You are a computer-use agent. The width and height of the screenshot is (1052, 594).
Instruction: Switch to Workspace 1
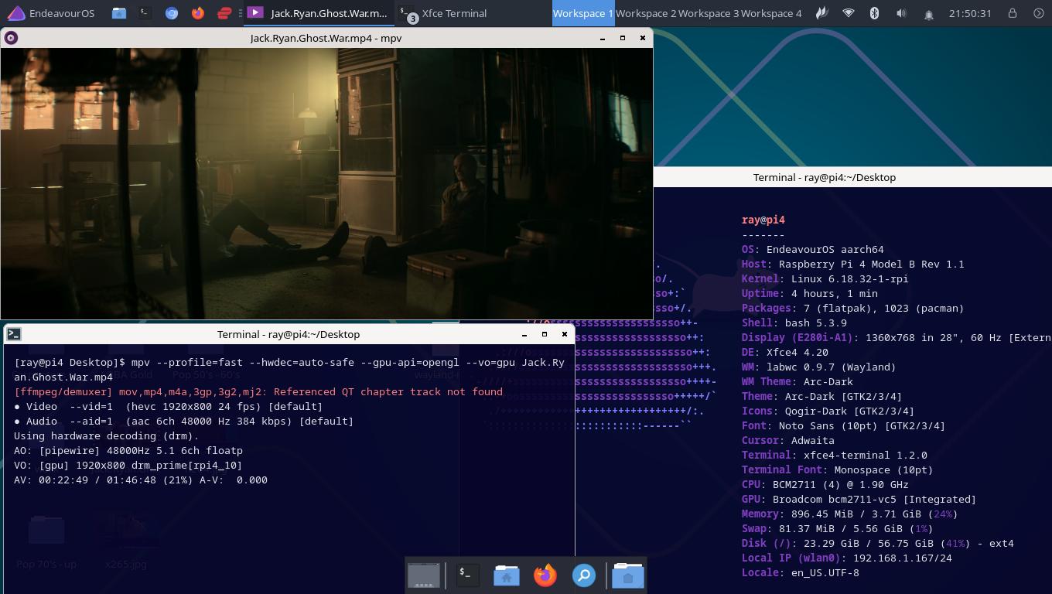[583, 13]
